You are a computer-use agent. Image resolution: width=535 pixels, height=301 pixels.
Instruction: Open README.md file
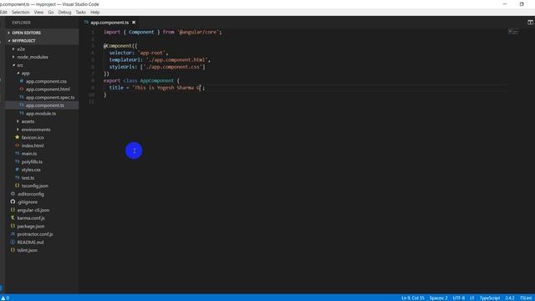30,242
